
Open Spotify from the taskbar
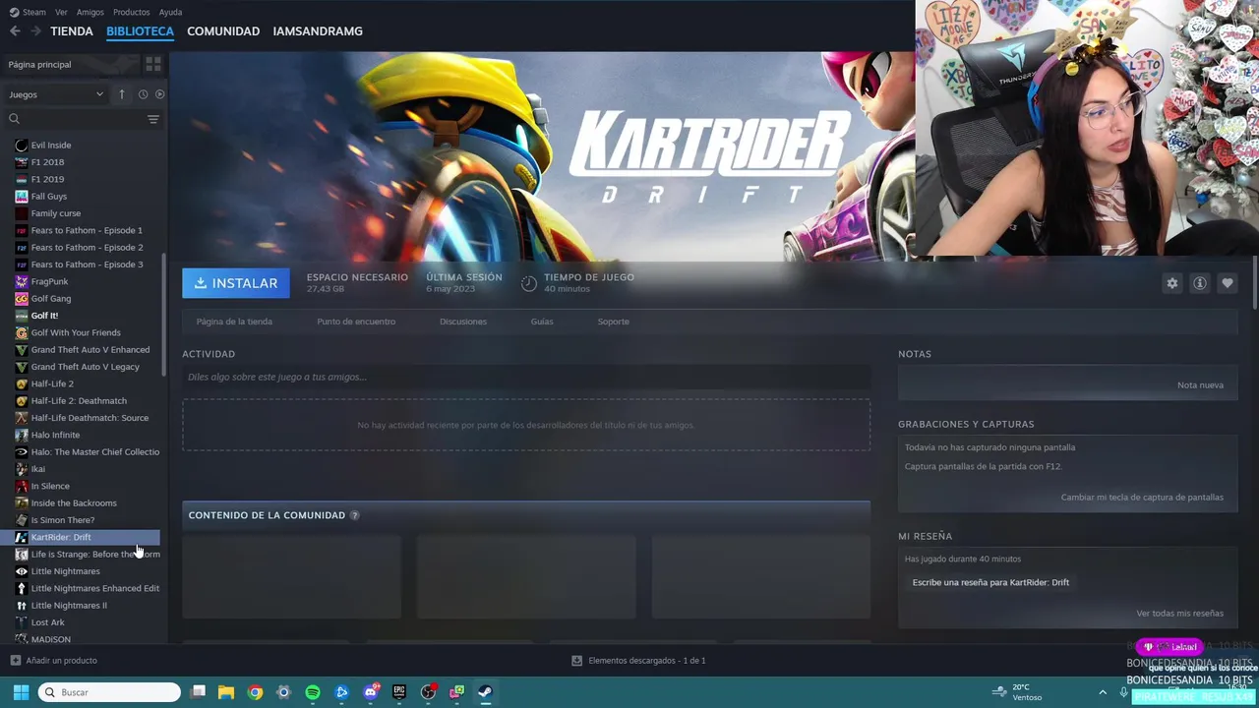click(x=313, y=692)
